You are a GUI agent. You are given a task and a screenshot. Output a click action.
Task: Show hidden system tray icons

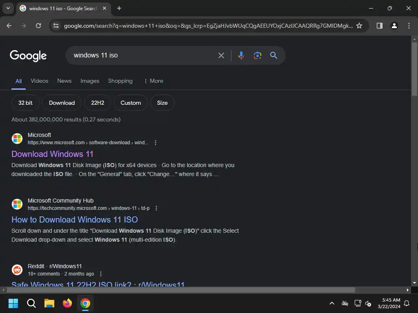[332, 303]
